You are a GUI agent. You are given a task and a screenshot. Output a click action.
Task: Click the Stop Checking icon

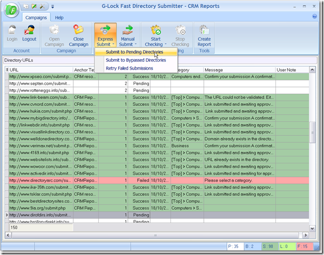pos(180,31)
